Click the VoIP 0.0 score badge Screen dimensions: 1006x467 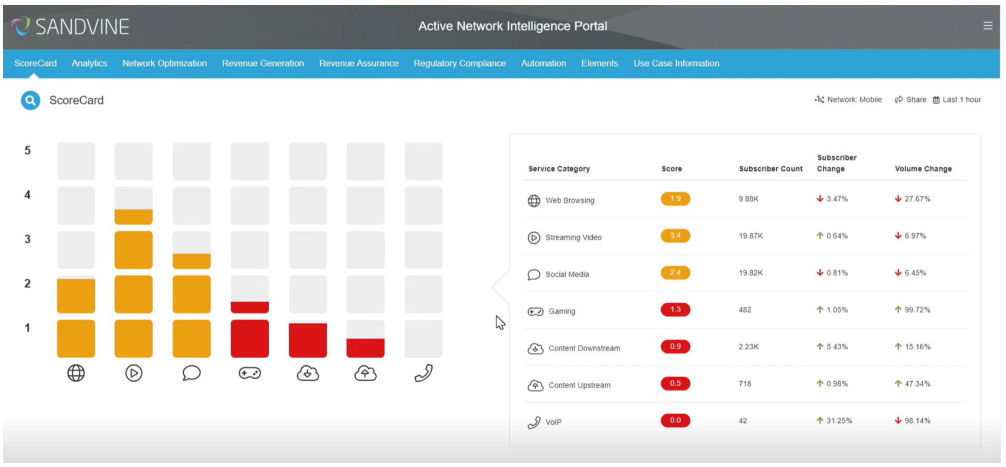click(675, 421)
